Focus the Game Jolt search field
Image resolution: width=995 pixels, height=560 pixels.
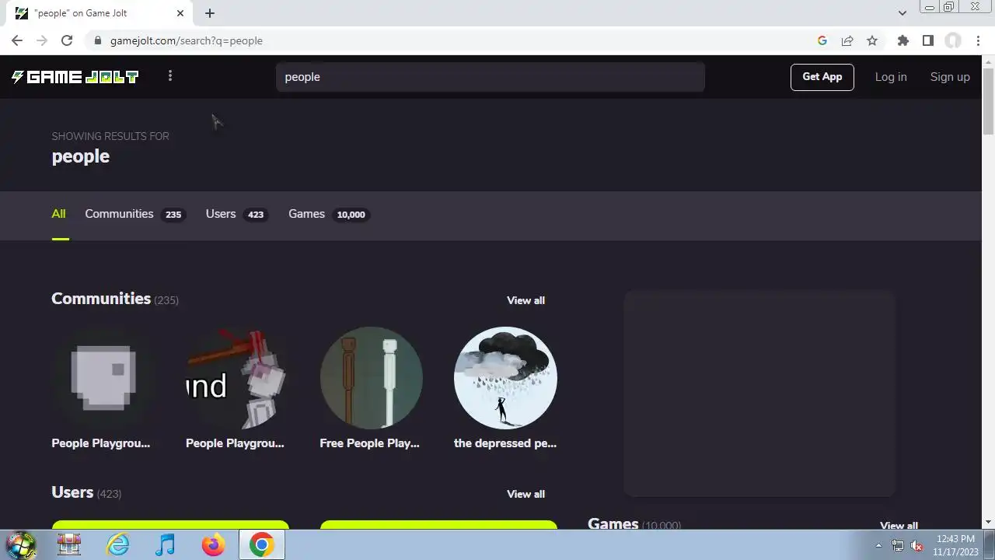click(x=491, y=77)
